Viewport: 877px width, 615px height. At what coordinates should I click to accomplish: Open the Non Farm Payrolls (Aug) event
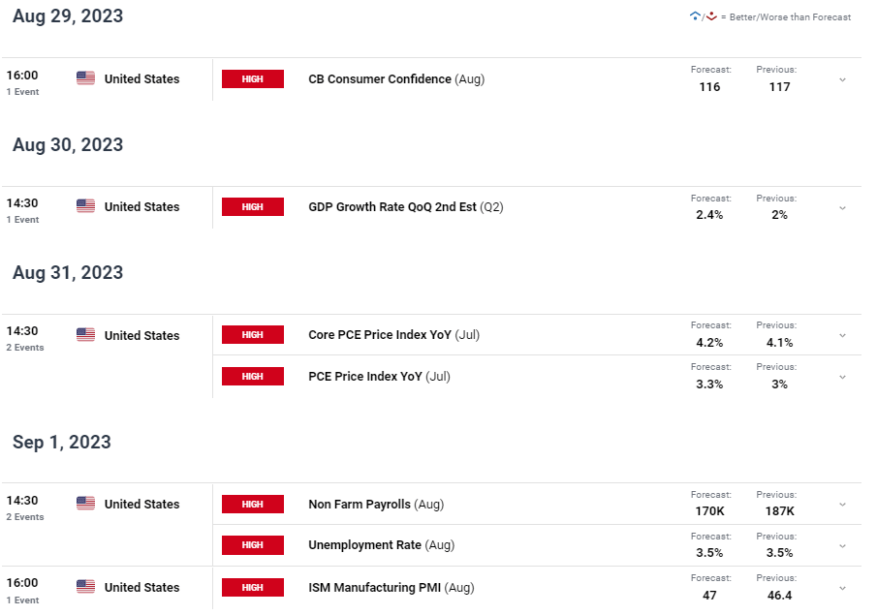(x=376, y=505)
